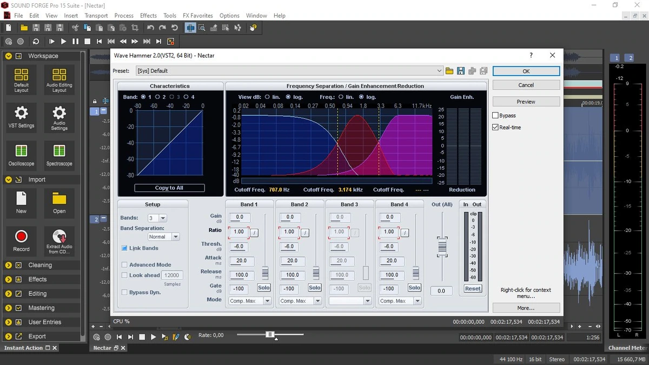Open the Preset dropdown list
Screen dimensions: 649x365
pyautogui.click(x=439, y=71)
